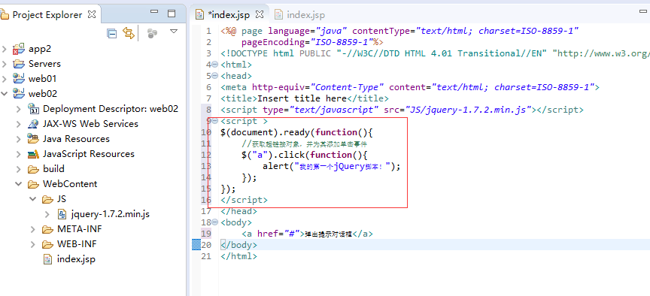Collapse the web02 project node
The width and height of the screenshot is (650, 296).
coord(5,94)
